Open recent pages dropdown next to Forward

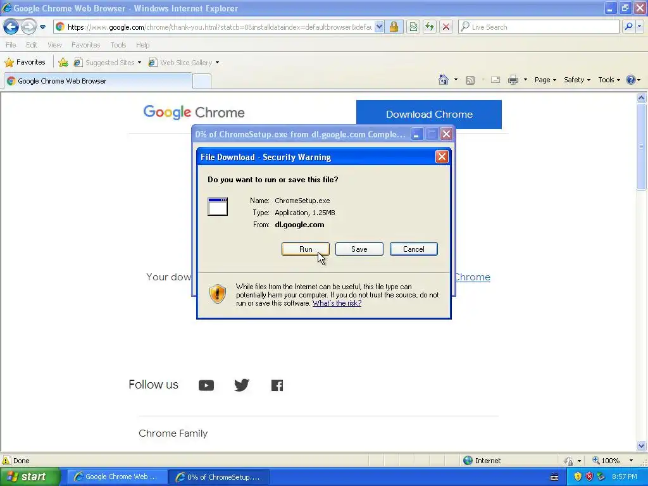coord(42,27)
